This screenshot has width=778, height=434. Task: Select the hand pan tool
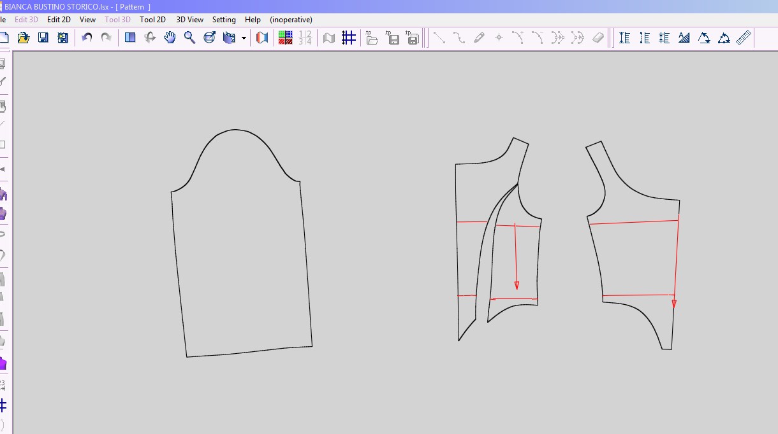pos(170,38)
